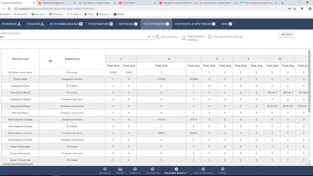Click Total_Sum header under group 4
This screenshot has height=176, width=313.
coord(161,66)
